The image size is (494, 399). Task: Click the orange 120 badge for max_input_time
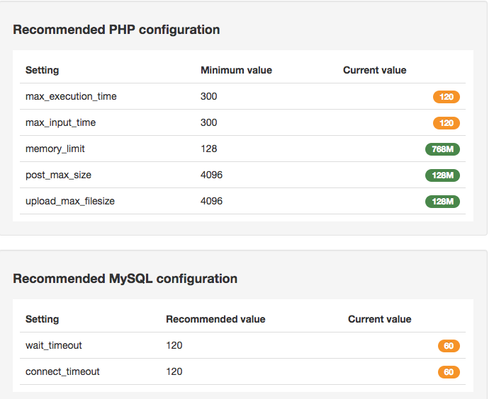click(x=446, y=123)
